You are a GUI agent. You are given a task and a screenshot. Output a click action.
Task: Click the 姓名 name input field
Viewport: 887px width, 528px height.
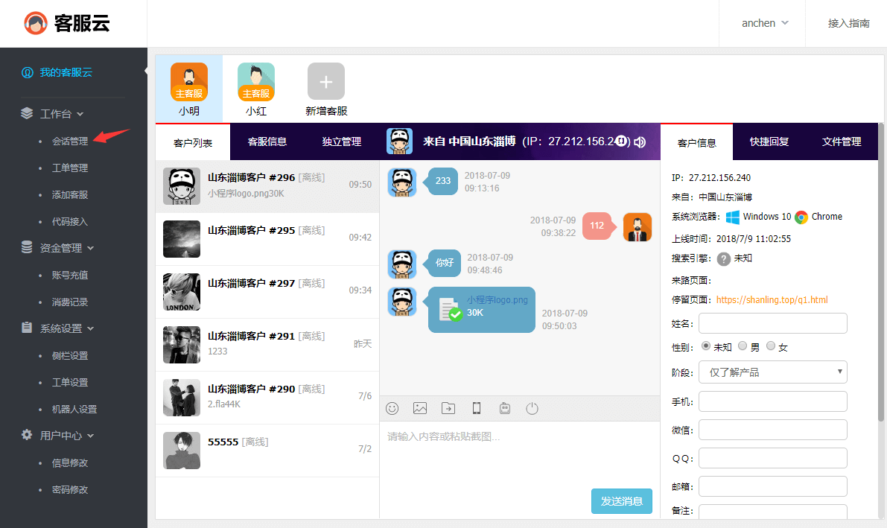point(772,323)
